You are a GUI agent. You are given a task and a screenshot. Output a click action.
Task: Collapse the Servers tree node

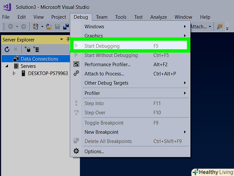coord(7,66)
